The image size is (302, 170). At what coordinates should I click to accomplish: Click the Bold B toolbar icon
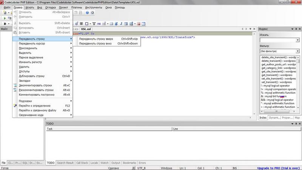5,24
